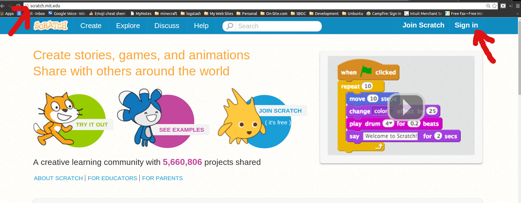
Task: Open the FOR PARENTS link
Action: pyautogui.click(x=162, y=178)
